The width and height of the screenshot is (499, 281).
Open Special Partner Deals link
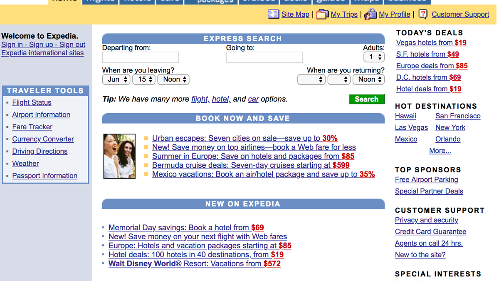pos(429,191)
